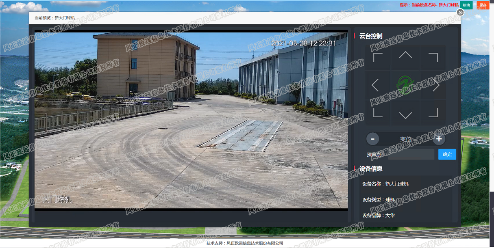Pan camera right with PTZ right arrow
The width and height of the screenshot is (494, 248).
click(436, 85)
